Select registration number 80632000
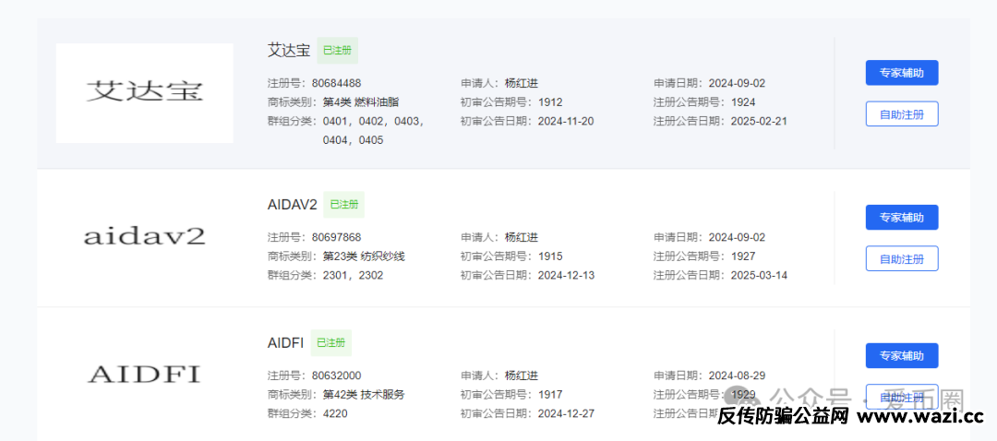The image size is (997, 441). tap(336, 375)
